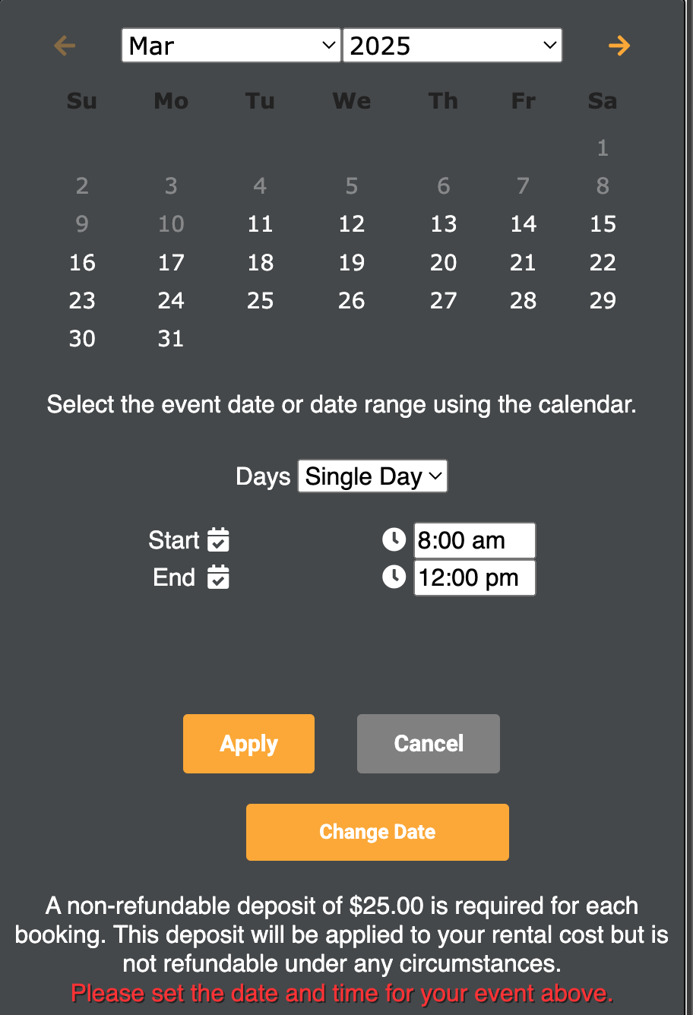Advance to next month with orange arrow
The image size is (693, 1015).
coord(619,46)
